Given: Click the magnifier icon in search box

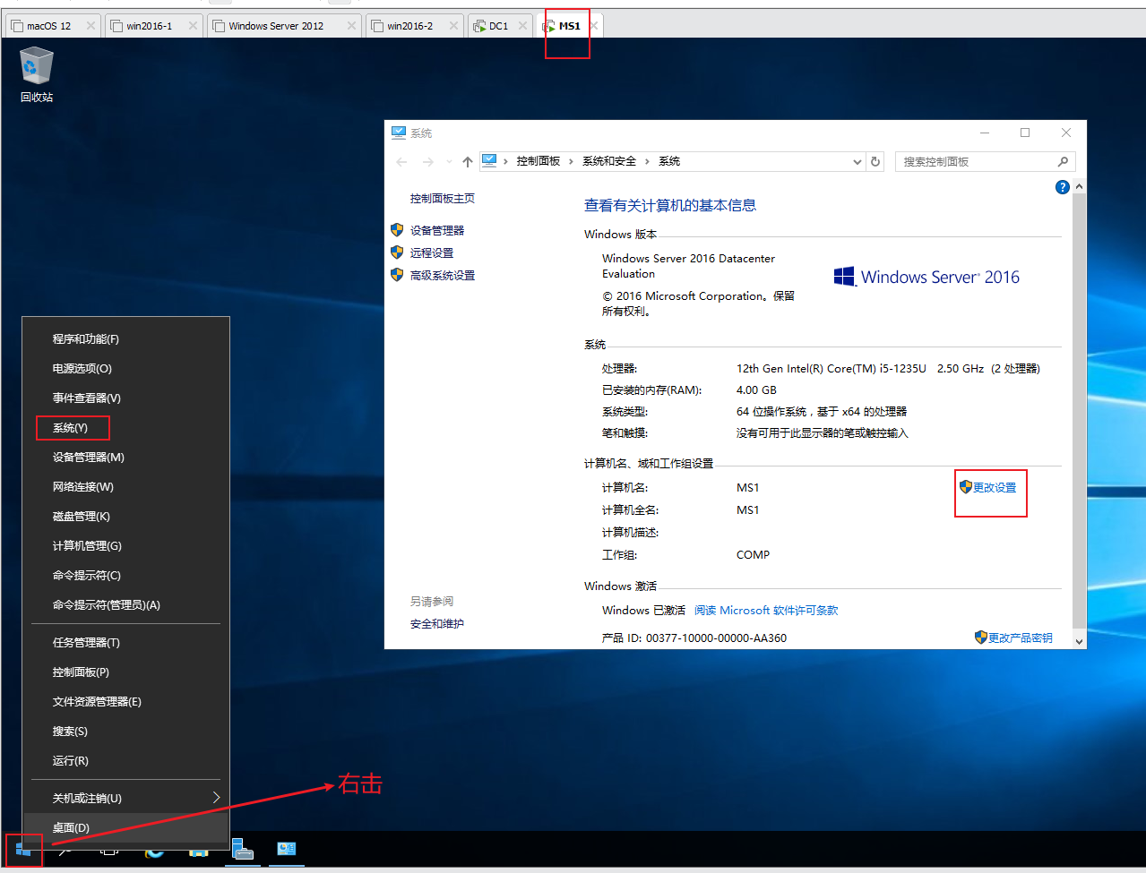Looking at the screenshot, I should [1063, 161].
